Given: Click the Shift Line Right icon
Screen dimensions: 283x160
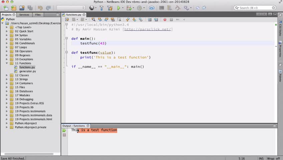Looking at the screenshot, I should 156,19.
